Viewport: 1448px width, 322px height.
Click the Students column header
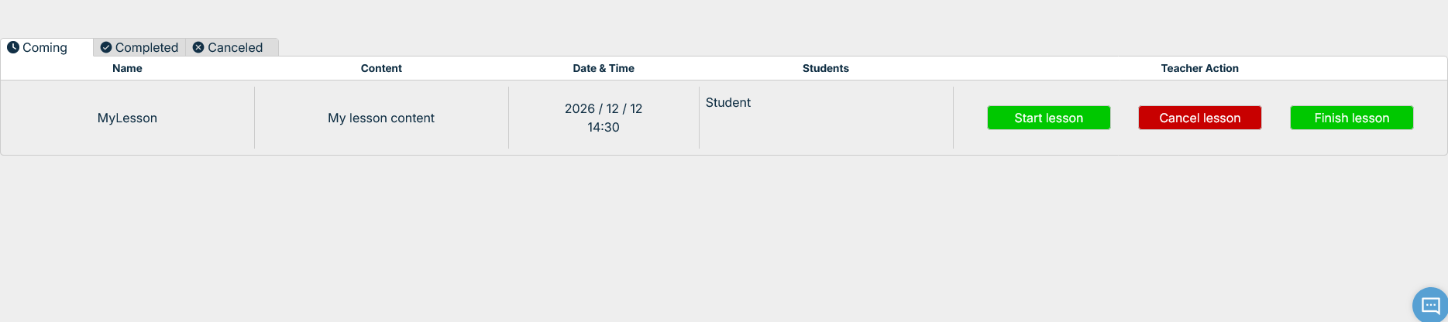click(825, 68)
